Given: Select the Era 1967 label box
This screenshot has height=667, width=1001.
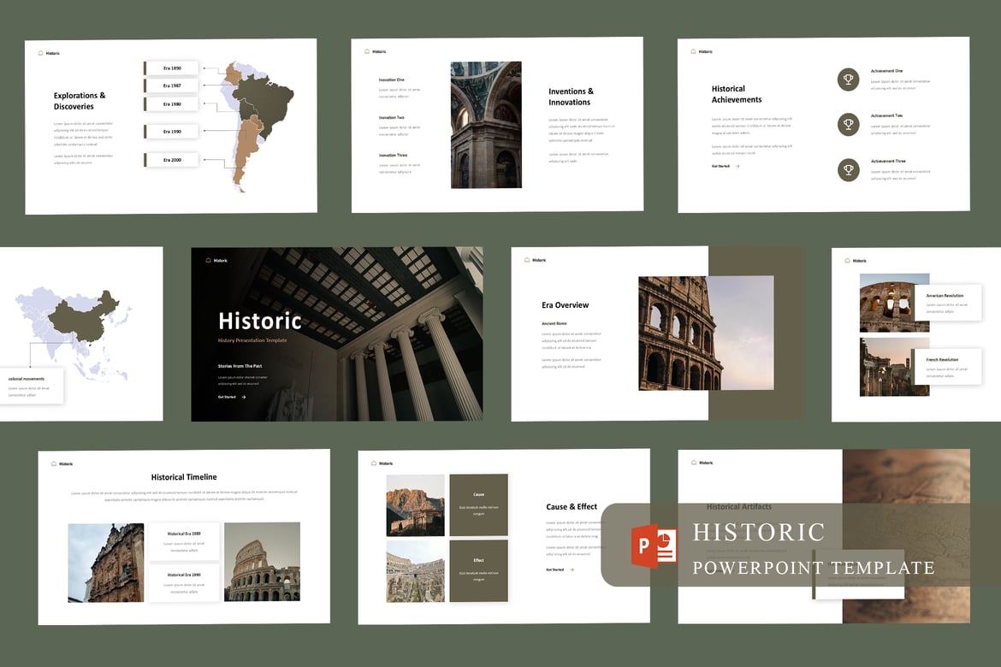Looking at the screenshot, I should [171, 86].
